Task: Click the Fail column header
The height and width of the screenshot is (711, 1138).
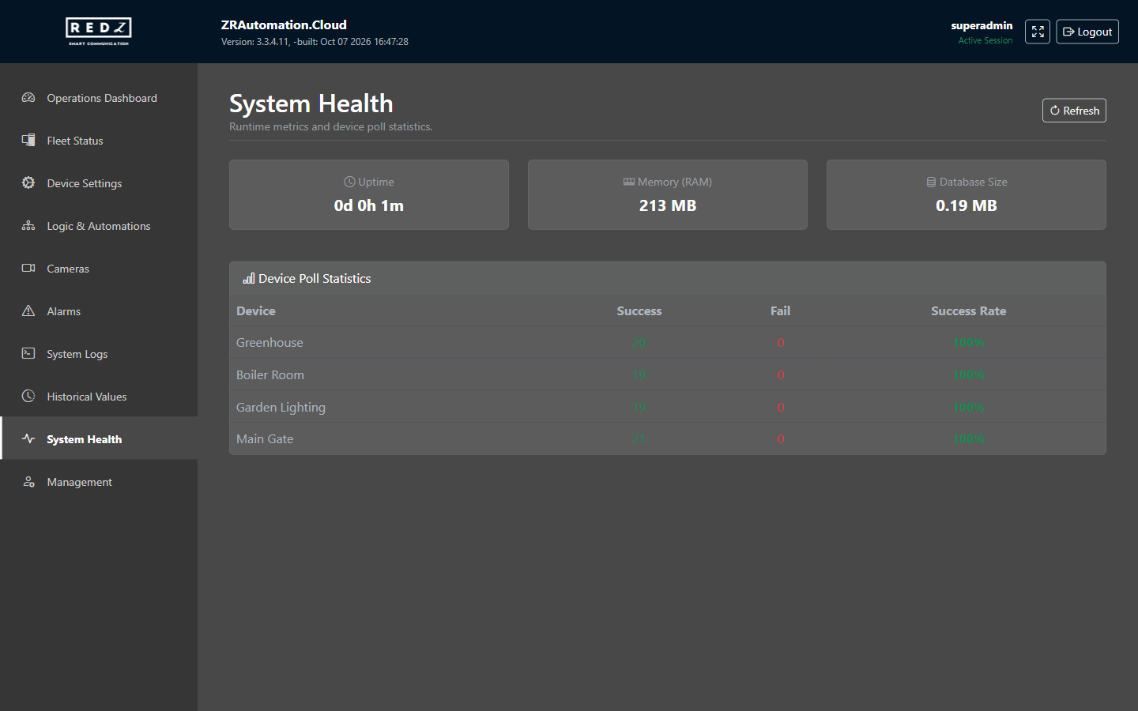Action: (781, 310)
